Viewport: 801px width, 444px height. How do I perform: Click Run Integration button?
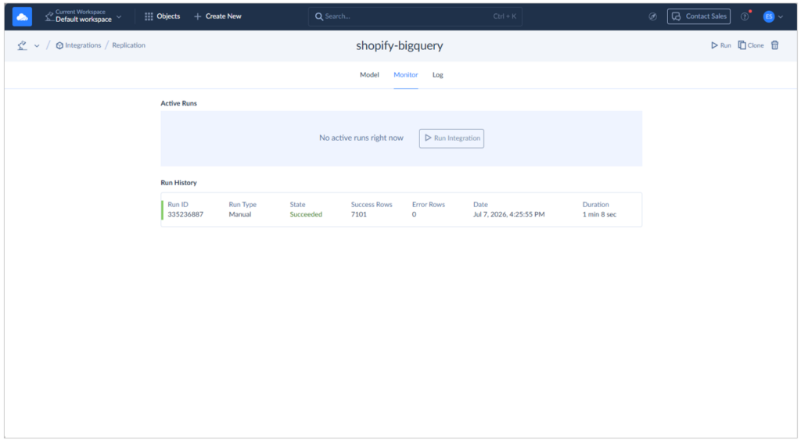tap(451, 138)
